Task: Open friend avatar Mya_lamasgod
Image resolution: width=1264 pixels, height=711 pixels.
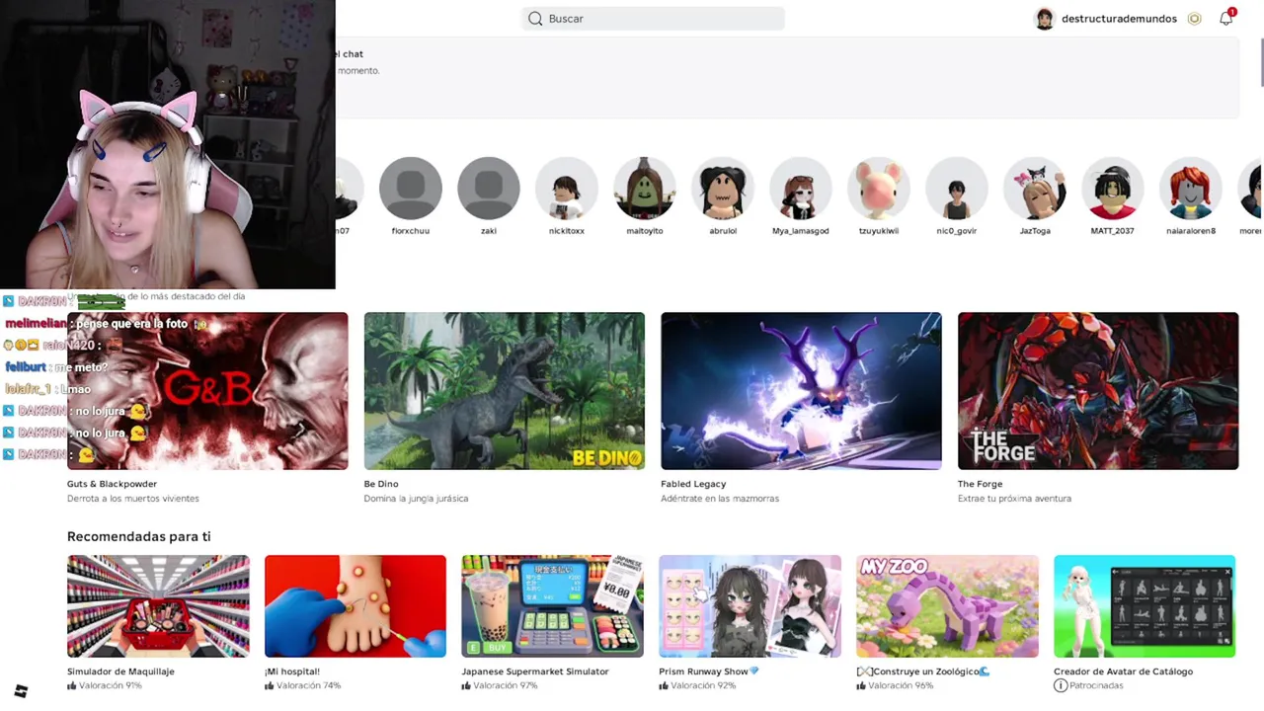Action: pos(801,188)
